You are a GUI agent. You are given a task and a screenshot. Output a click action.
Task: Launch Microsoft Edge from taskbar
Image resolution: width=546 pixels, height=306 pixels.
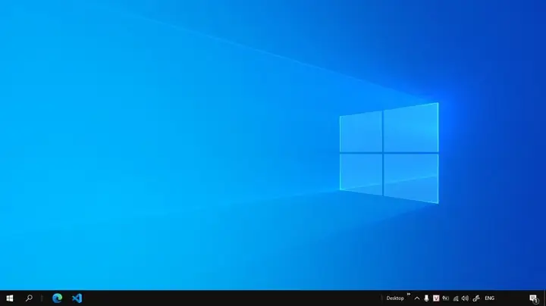click(x=58, y=298)
